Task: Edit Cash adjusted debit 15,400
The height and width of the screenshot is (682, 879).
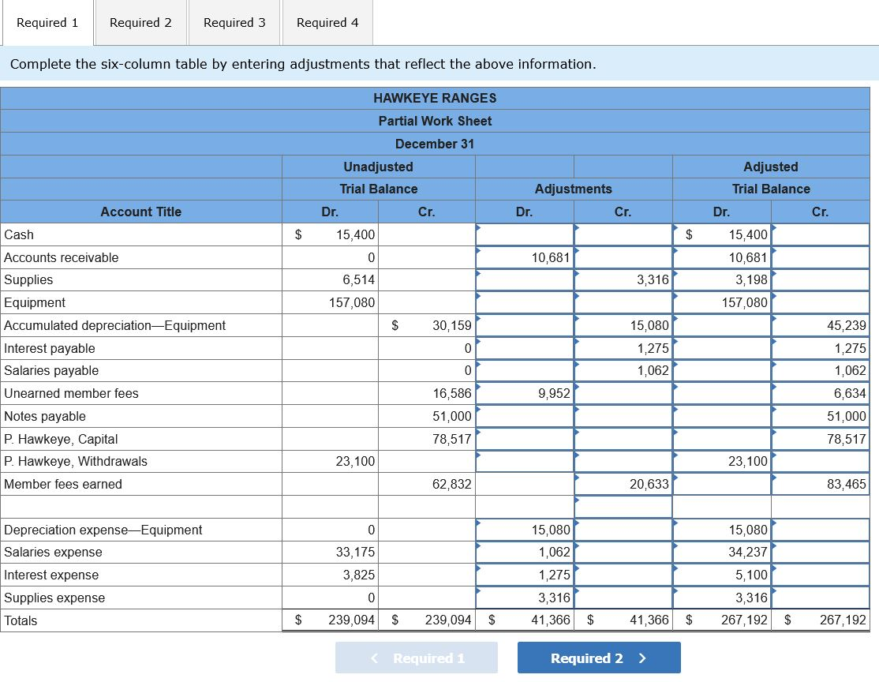Action: pos(722,234)
